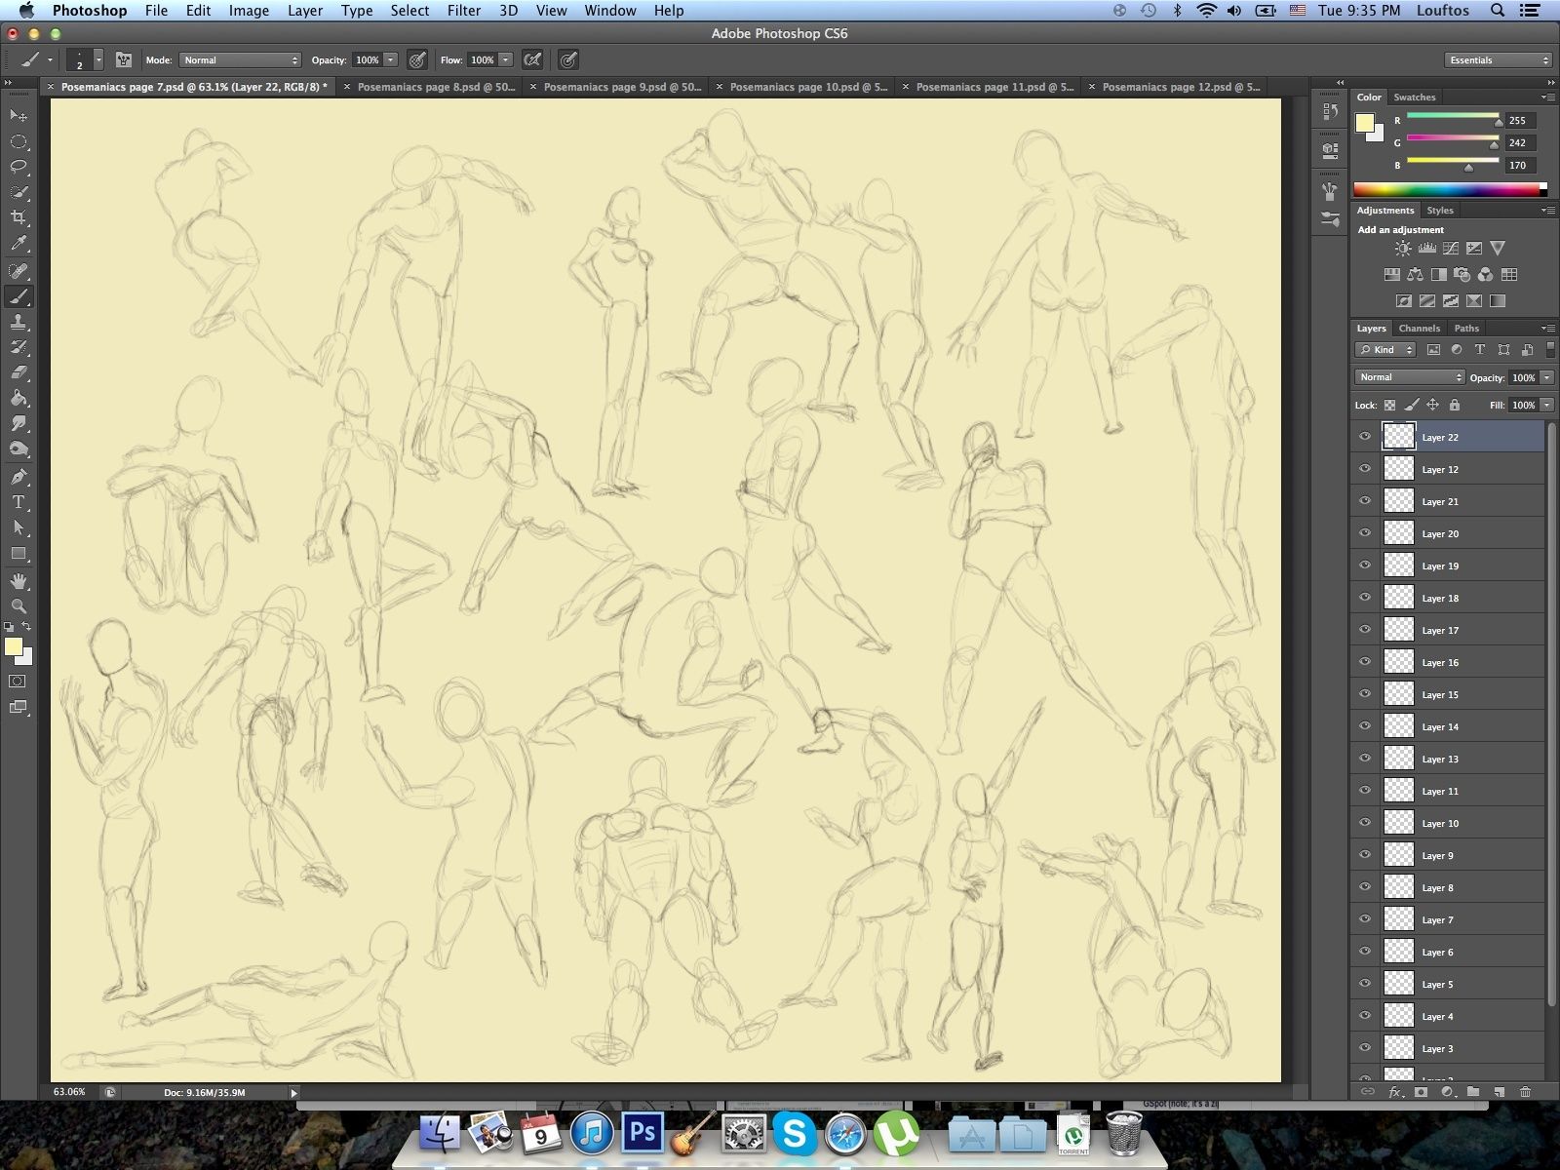Viewport: 1560px width, 1170px height.
Task: Select Layer 16 in Layers panel
Action: (x=1449, y=662)
